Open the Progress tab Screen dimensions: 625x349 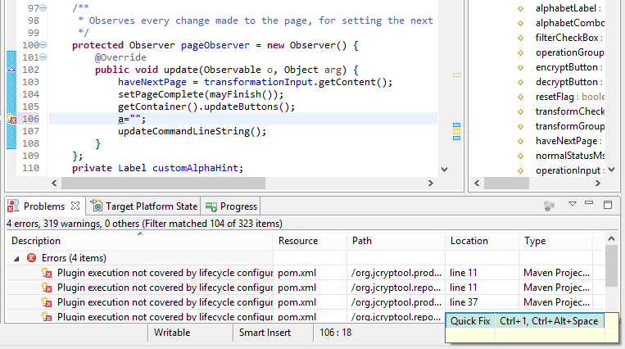(238, 206)
